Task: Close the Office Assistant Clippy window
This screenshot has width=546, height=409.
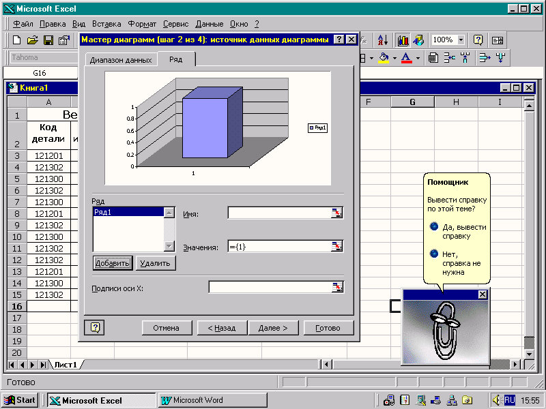Action: [x=483, y=294]
